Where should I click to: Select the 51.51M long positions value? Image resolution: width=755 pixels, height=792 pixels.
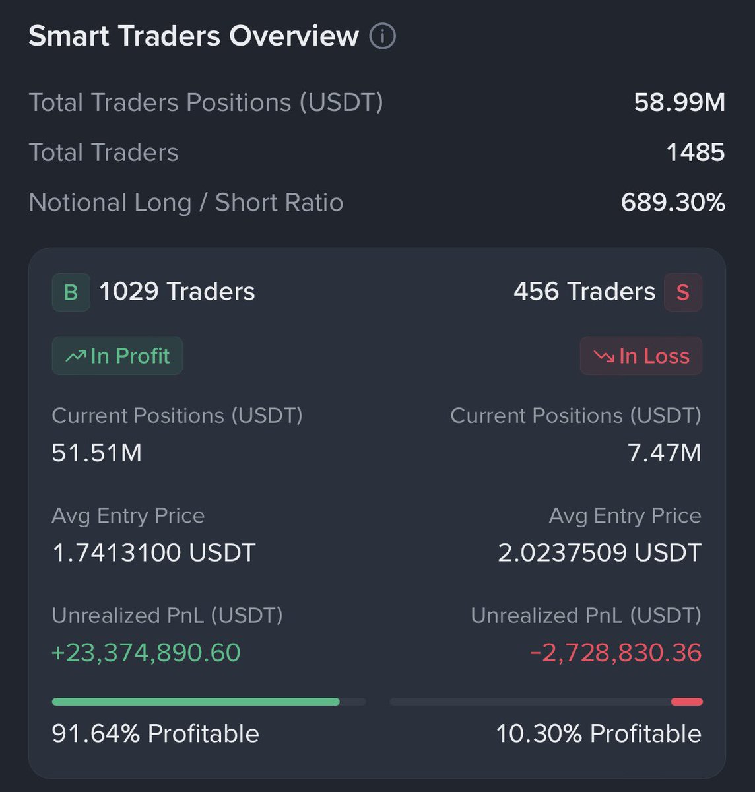click(97, 453)
